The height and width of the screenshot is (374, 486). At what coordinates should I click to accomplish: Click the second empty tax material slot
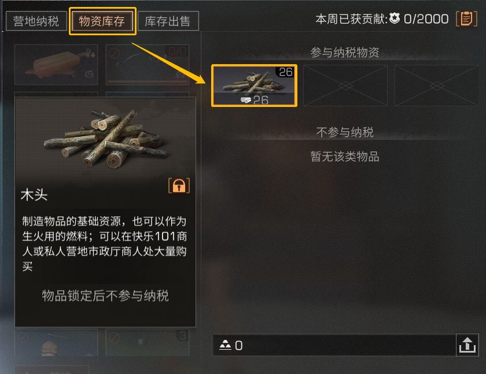(345, 86)
